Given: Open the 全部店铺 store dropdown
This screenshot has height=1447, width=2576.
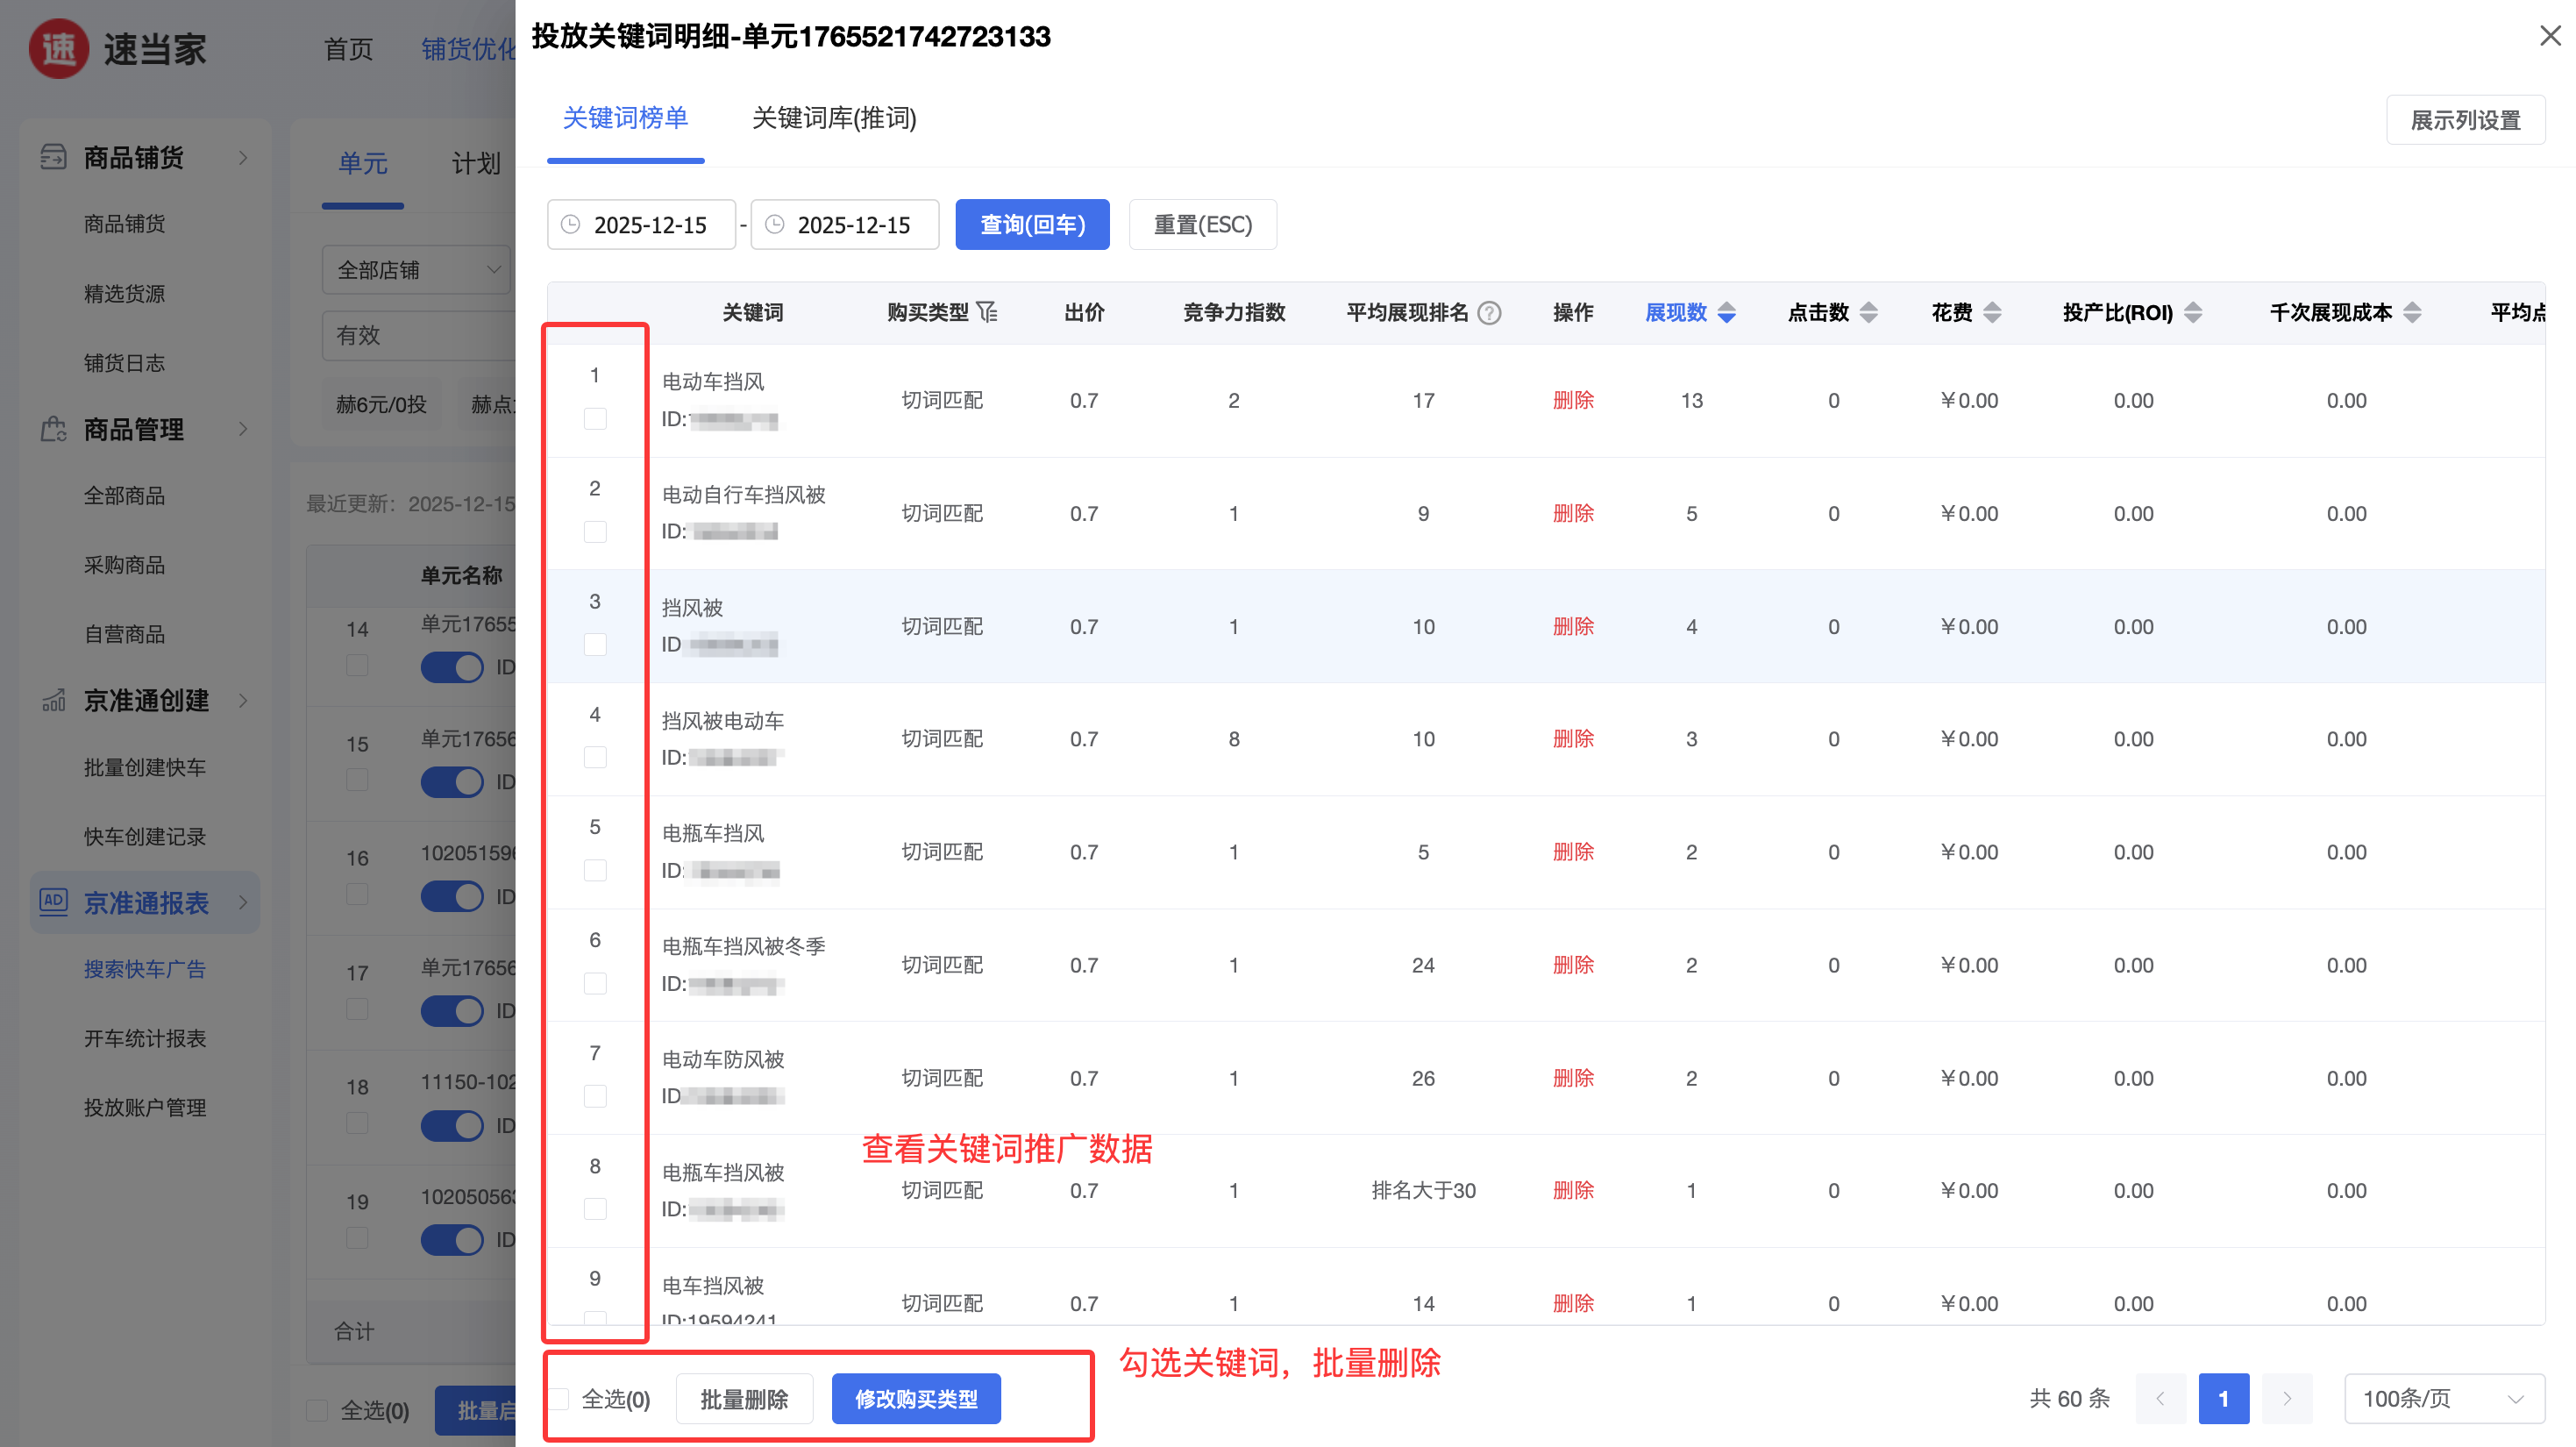Looking at the screenshot, I should [x=417, y=270].
